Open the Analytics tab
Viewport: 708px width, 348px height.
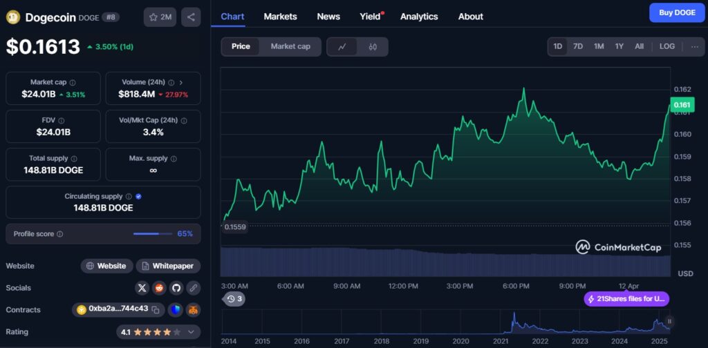coord(419,17)
